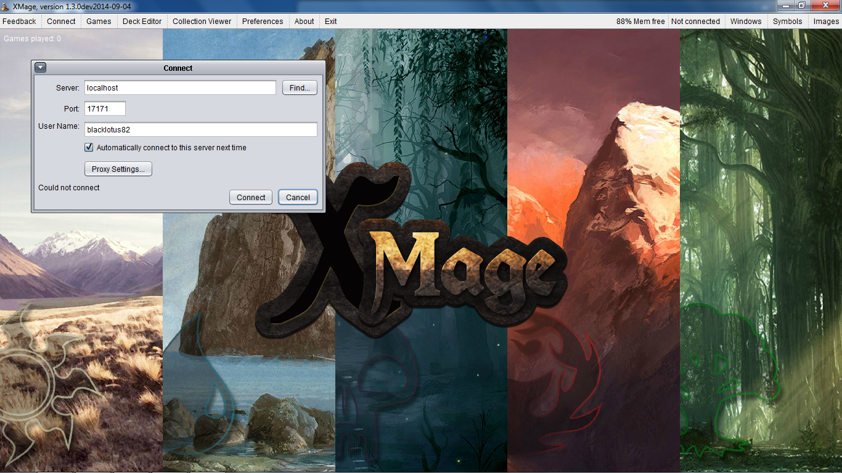Click the Connect button in the dialog
842x473 pixels.
pos(251,197)
